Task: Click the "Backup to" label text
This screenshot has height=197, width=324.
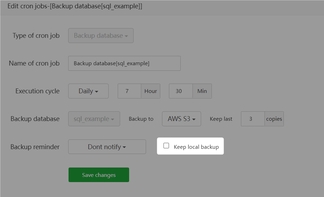Action: 141,119
